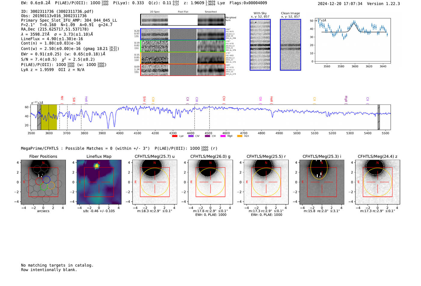Click the red CIV line marker
The image size is (421, 286).
pyautogui.click(x=224, y=100)
